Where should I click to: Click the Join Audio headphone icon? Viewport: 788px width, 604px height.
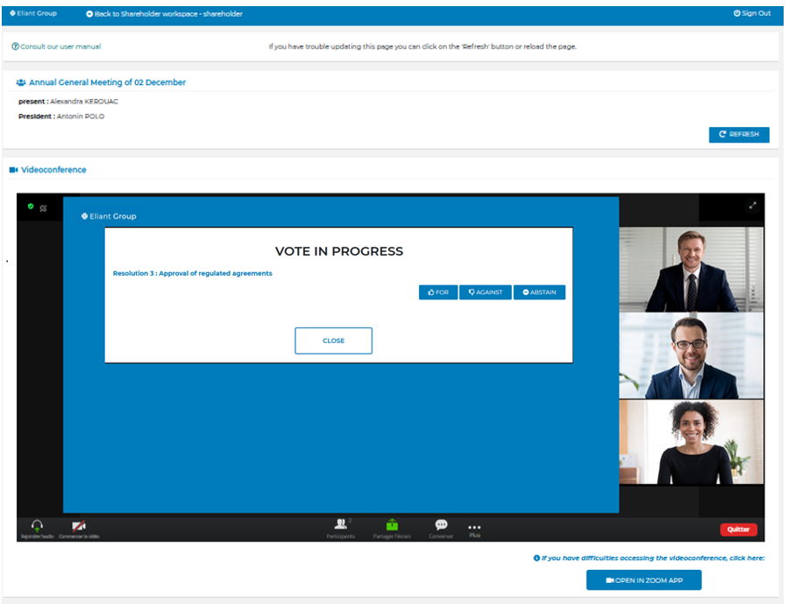pos(37,525)
